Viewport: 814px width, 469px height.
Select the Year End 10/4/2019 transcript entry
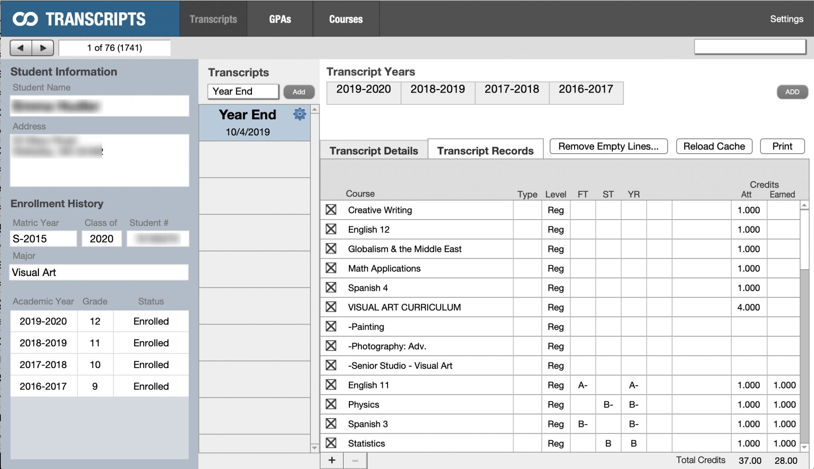(254, 122)
